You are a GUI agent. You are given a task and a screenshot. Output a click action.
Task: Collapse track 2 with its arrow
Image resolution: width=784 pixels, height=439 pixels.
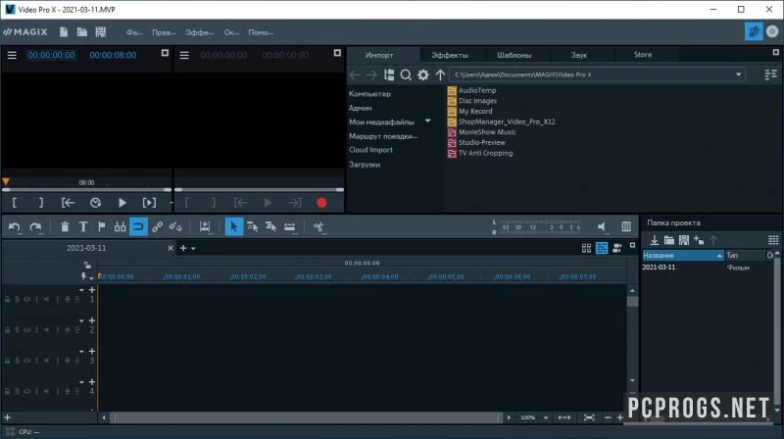[x=81, y=320]
